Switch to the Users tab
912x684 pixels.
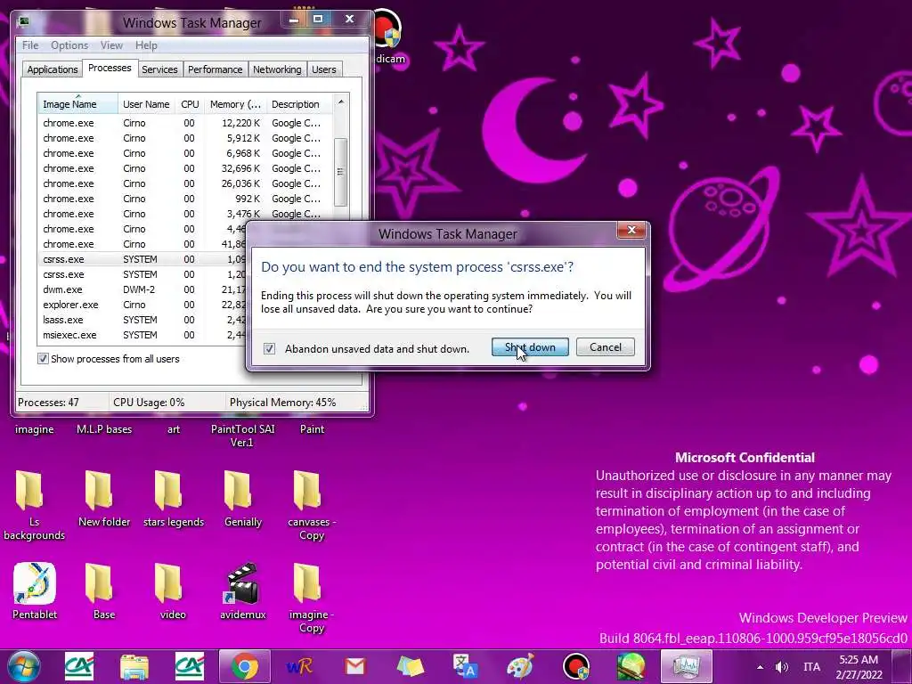pyautogui.click(x=324, y=69)
